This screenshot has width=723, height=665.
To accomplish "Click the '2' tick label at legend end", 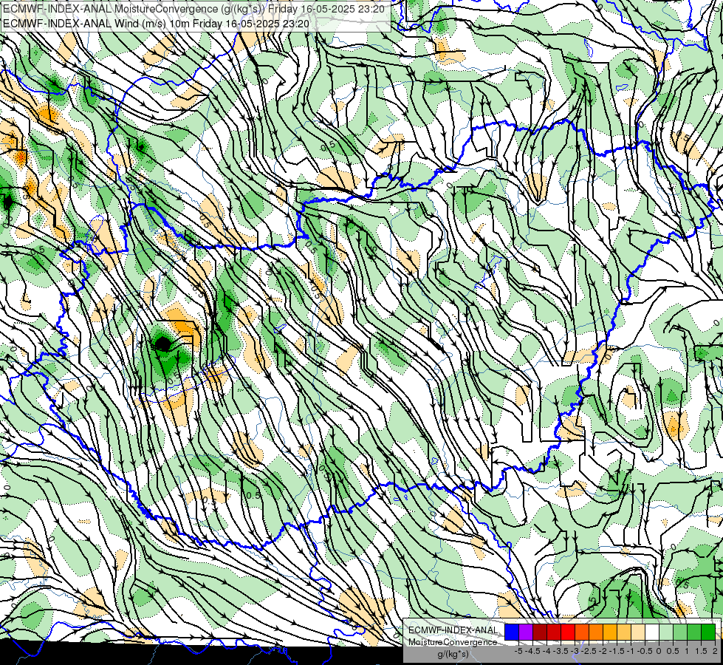I will tap(715, 651).
